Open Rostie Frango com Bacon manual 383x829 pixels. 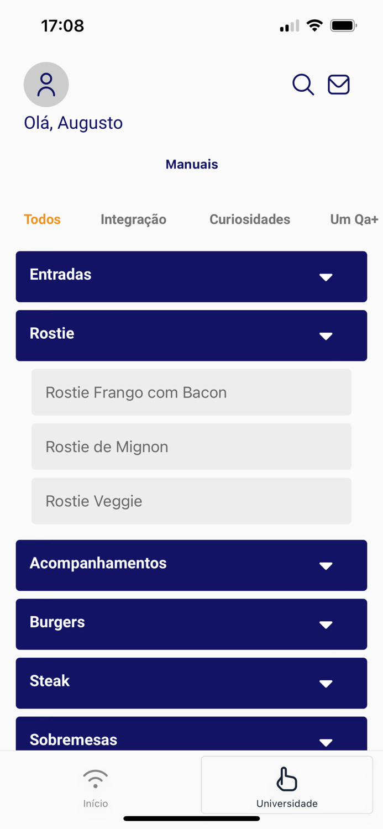192,392
